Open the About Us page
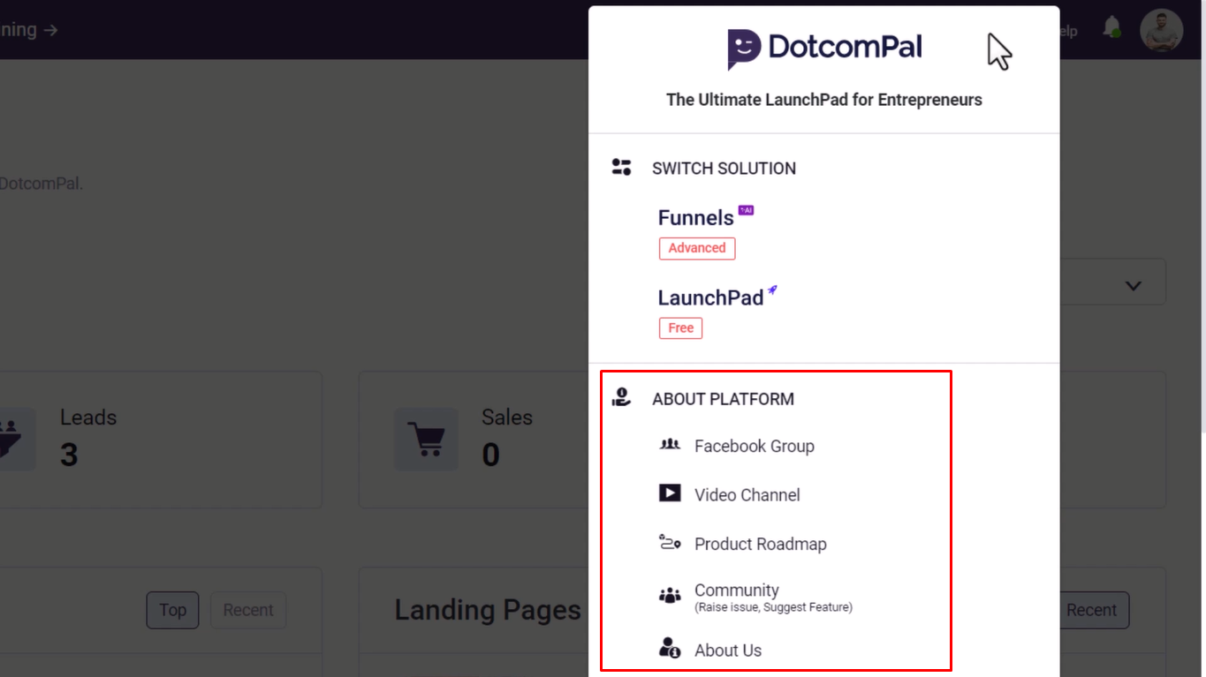 pyautogui.click(x=728, y=651)
